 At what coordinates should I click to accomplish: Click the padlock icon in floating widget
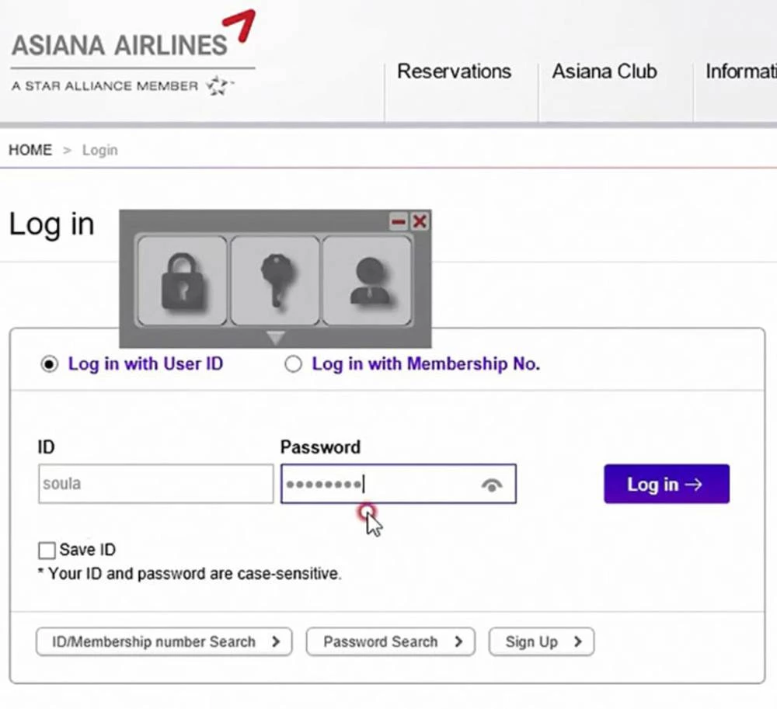(182, 280)
